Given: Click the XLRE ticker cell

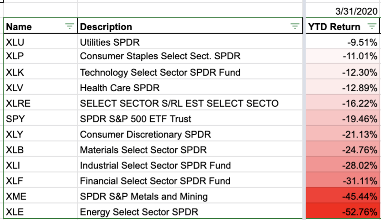Looking at the screenshot, I should 18,103.
